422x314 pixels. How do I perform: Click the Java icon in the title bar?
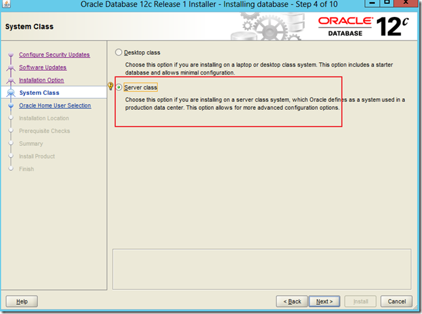(x=6, y=4)
